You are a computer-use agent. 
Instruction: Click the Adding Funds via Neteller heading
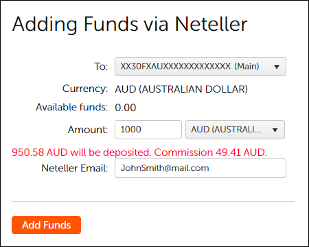click(x=130, y=24)
